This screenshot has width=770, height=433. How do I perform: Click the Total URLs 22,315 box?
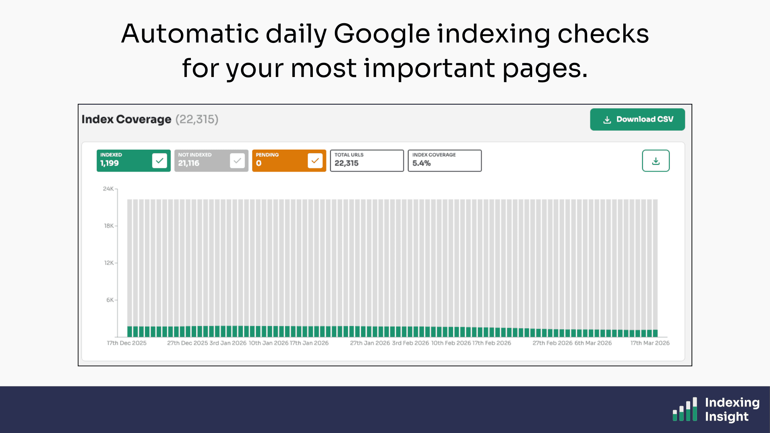click(367, 161)
